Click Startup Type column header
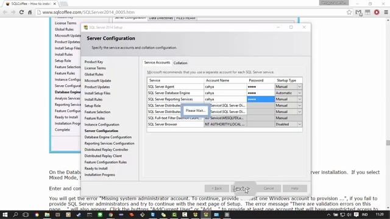 288,80
